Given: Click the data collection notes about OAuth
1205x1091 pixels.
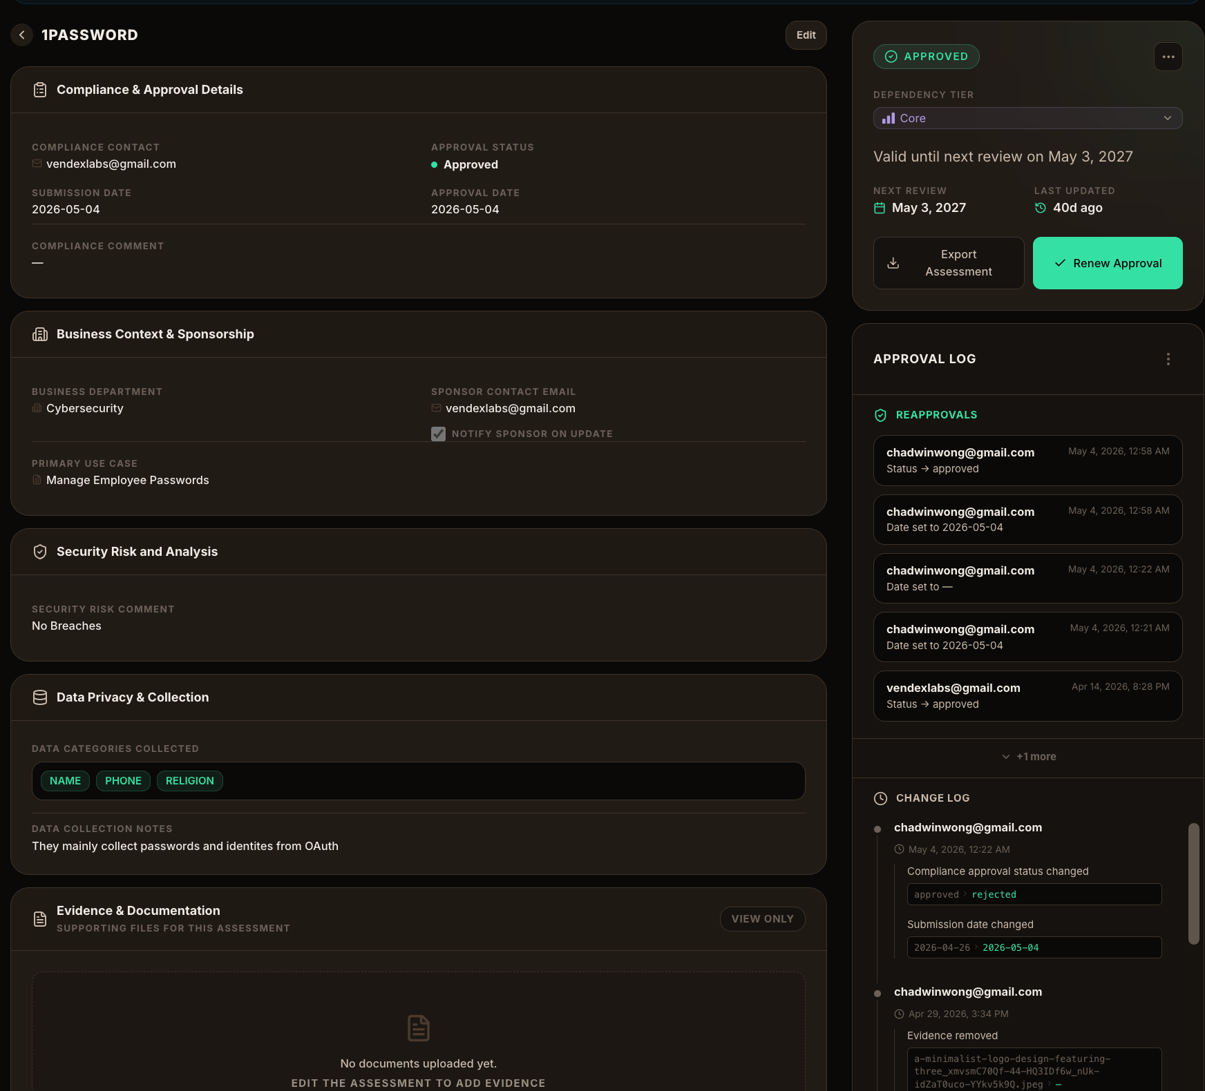Looking at the screenshot, I should pyautogui.click(x=185, y=846).
